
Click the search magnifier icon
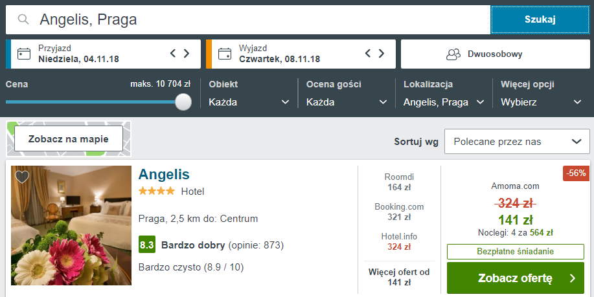click(23, 20)
